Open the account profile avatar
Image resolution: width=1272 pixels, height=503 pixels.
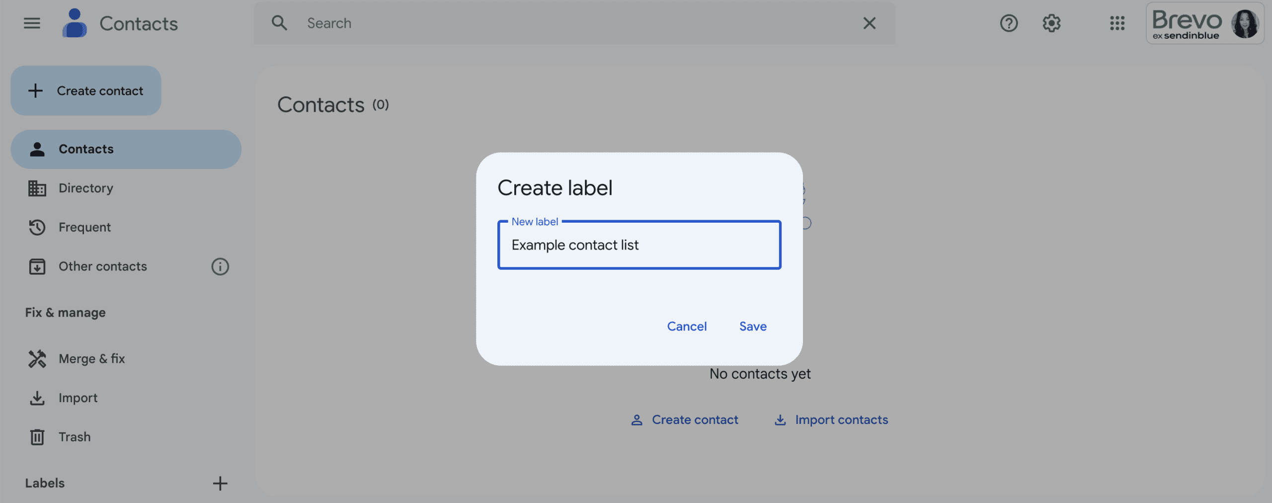(1245, 23)
